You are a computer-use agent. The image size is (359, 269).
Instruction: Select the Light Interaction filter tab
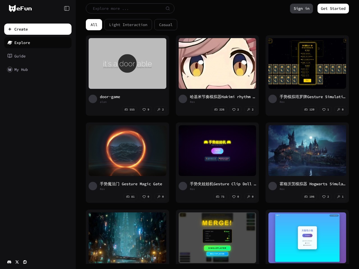click(128, 25)
